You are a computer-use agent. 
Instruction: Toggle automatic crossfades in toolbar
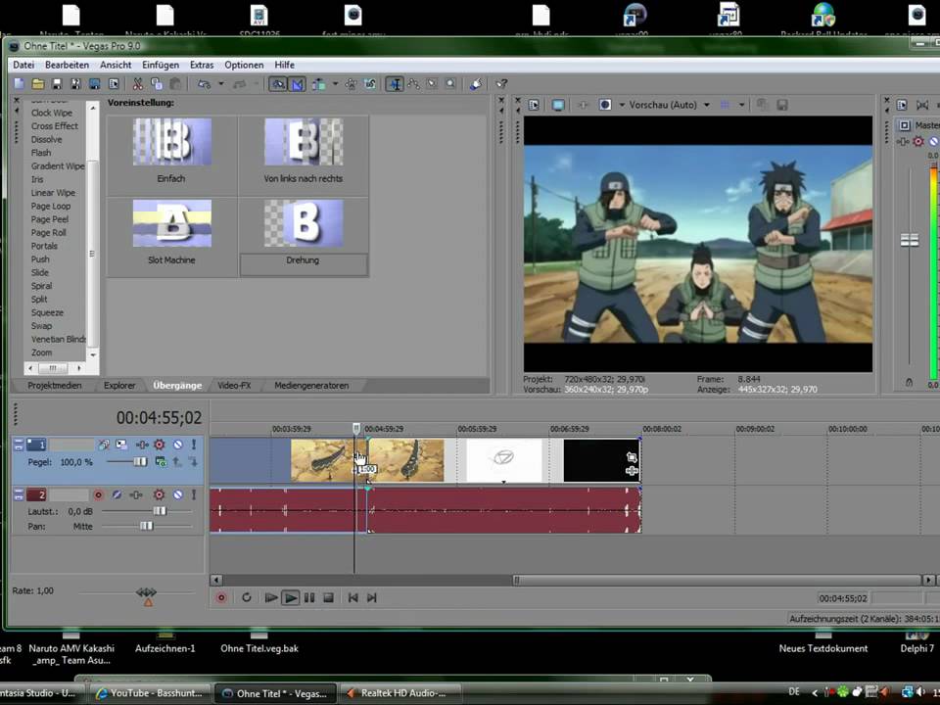(298, 84)
